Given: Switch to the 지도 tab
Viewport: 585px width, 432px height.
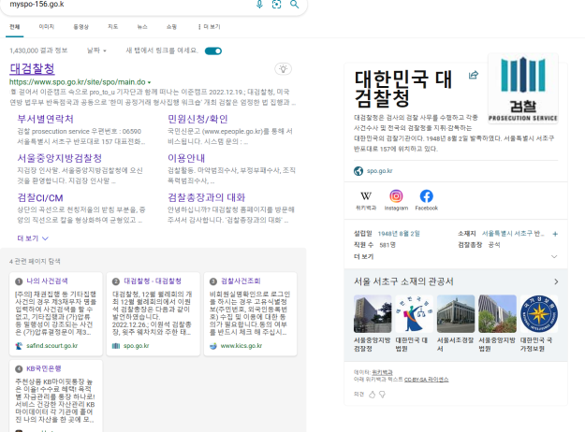Looking at the screenshot, I should click(x=112, y=27).
